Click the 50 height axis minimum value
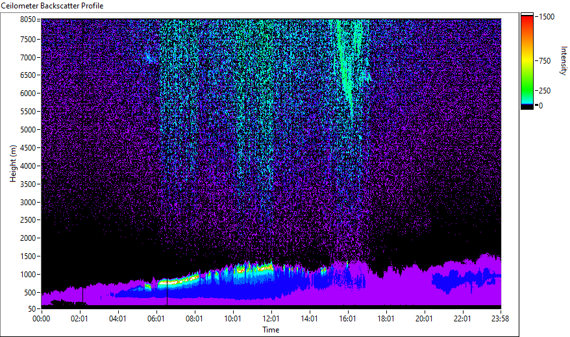This screenshot has height=337, width=570. [32, 309]
